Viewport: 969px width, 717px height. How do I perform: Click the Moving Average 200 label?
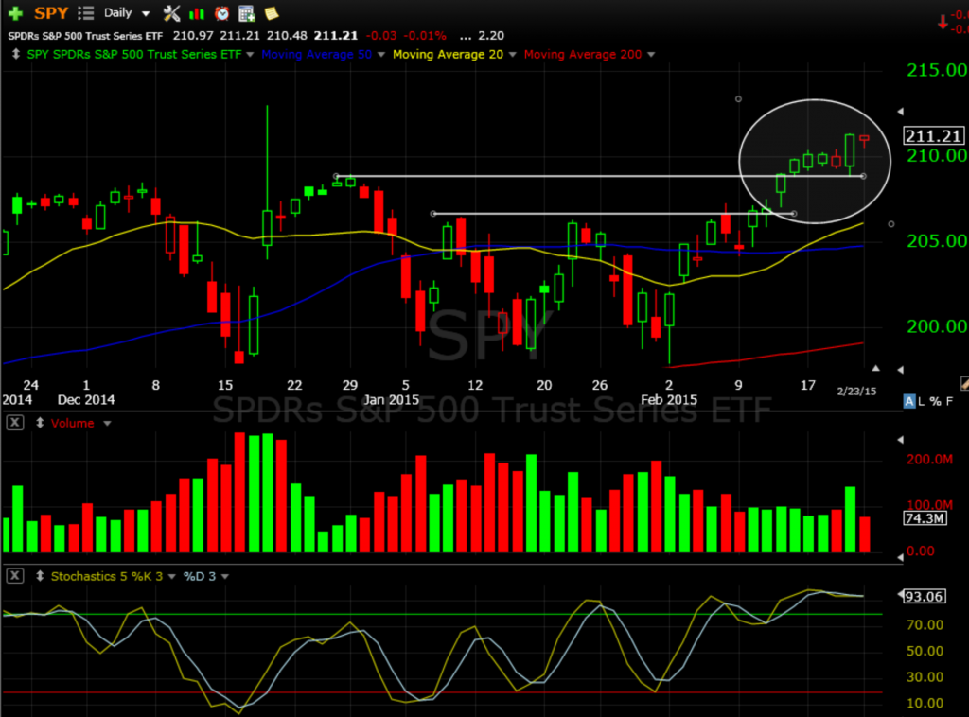click(583, 54)
